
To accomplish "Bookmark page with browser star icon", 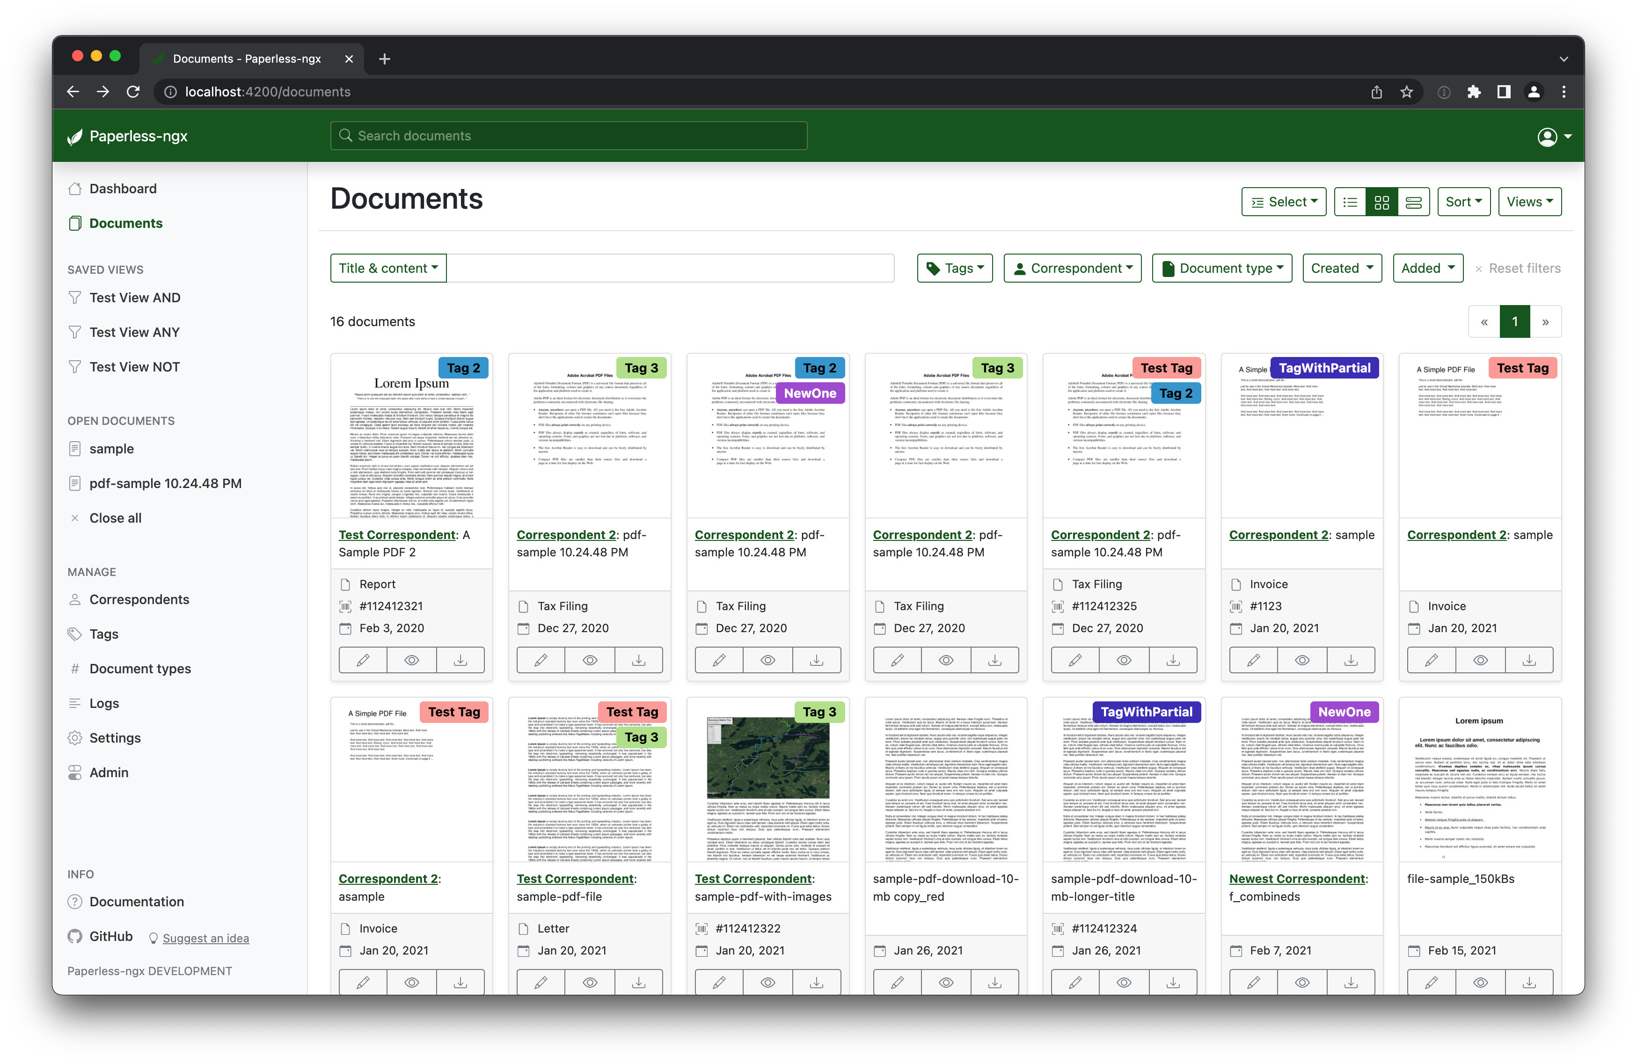I will (x=1407, y=92).
